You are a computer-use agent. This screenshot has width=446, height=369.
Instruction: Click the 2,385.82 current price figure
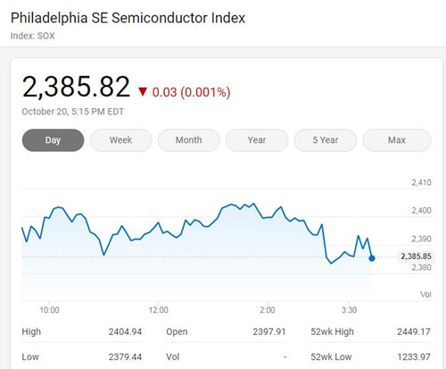pyautogui.click(x=77, y=87)
